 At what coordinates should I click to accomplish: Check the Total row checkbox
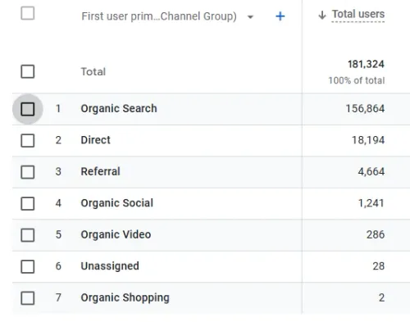tap(28, 71)
